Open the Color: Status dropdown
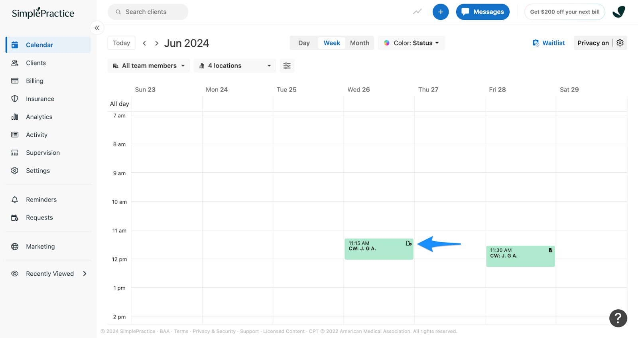The height and width of the screenshot is (338, 638). [x=411, y=43]
